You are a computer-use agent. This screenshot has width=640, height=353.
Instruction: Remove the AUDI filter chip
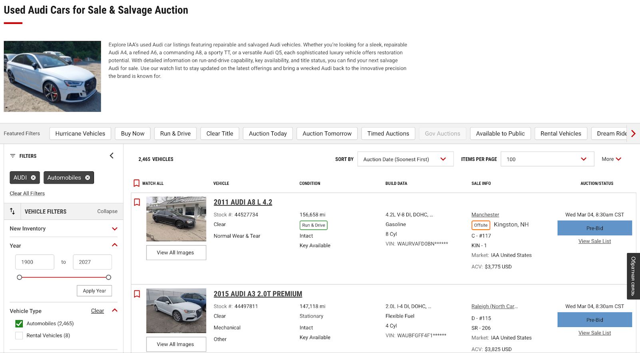click(33, 178)
